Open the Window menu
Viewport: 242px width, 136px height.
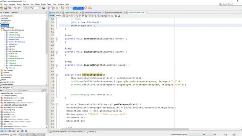coord(61,4)
